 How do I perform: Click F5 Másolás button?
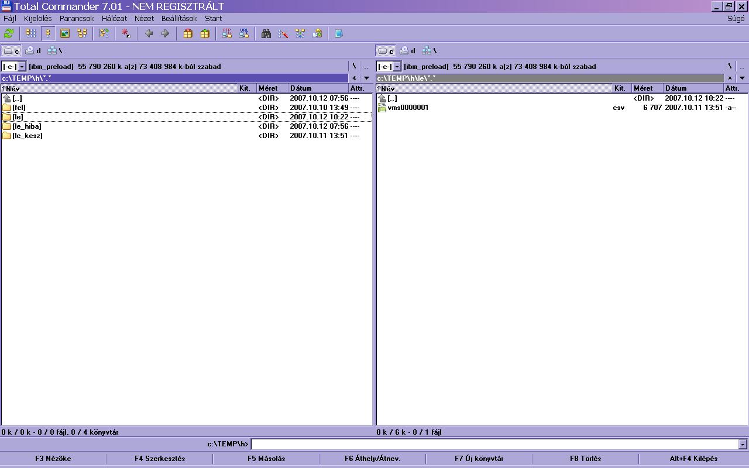click(266, 459)
